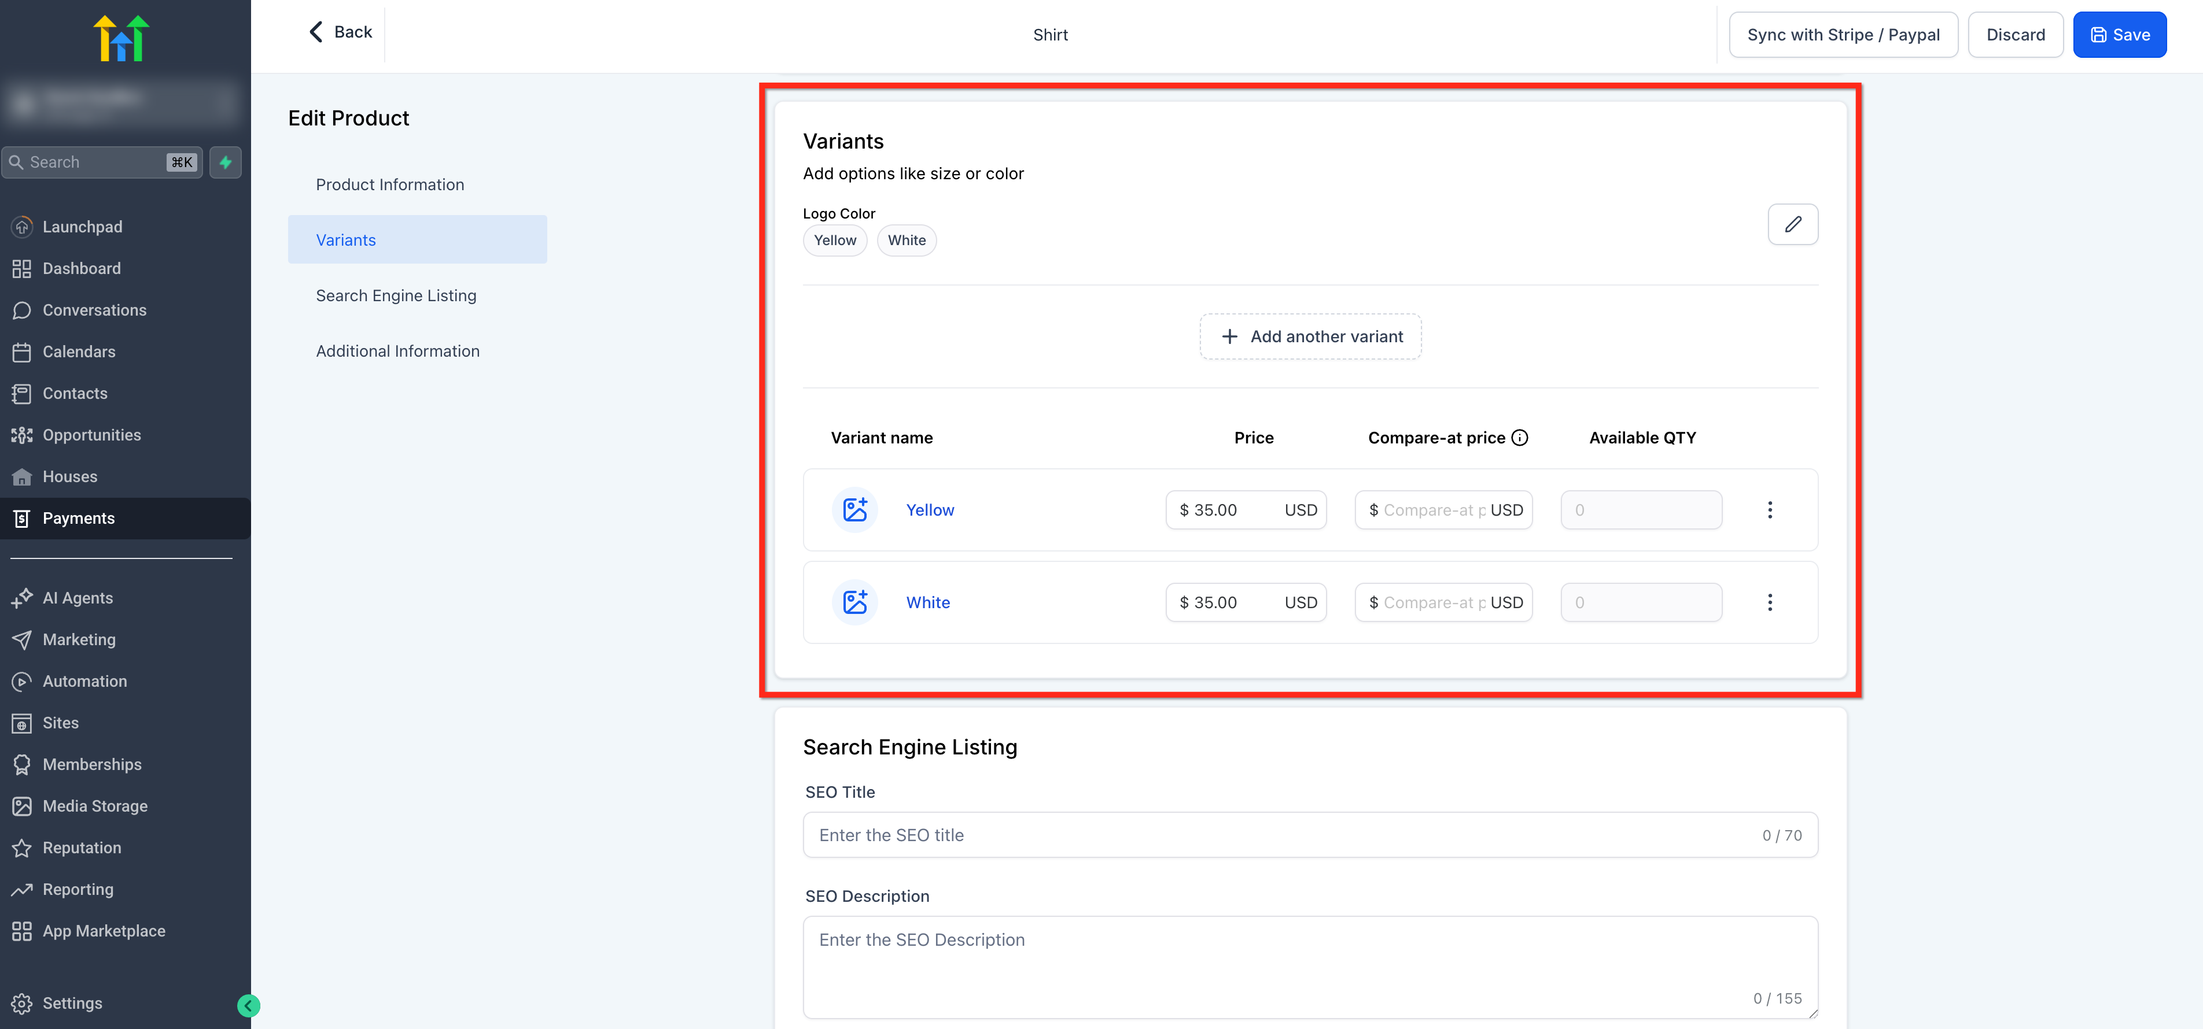Open the three-dot menu for Yellow variant
The width and height of the screenshot is (2203, 1029).
pyautogui.click(x=1769, y=509)
